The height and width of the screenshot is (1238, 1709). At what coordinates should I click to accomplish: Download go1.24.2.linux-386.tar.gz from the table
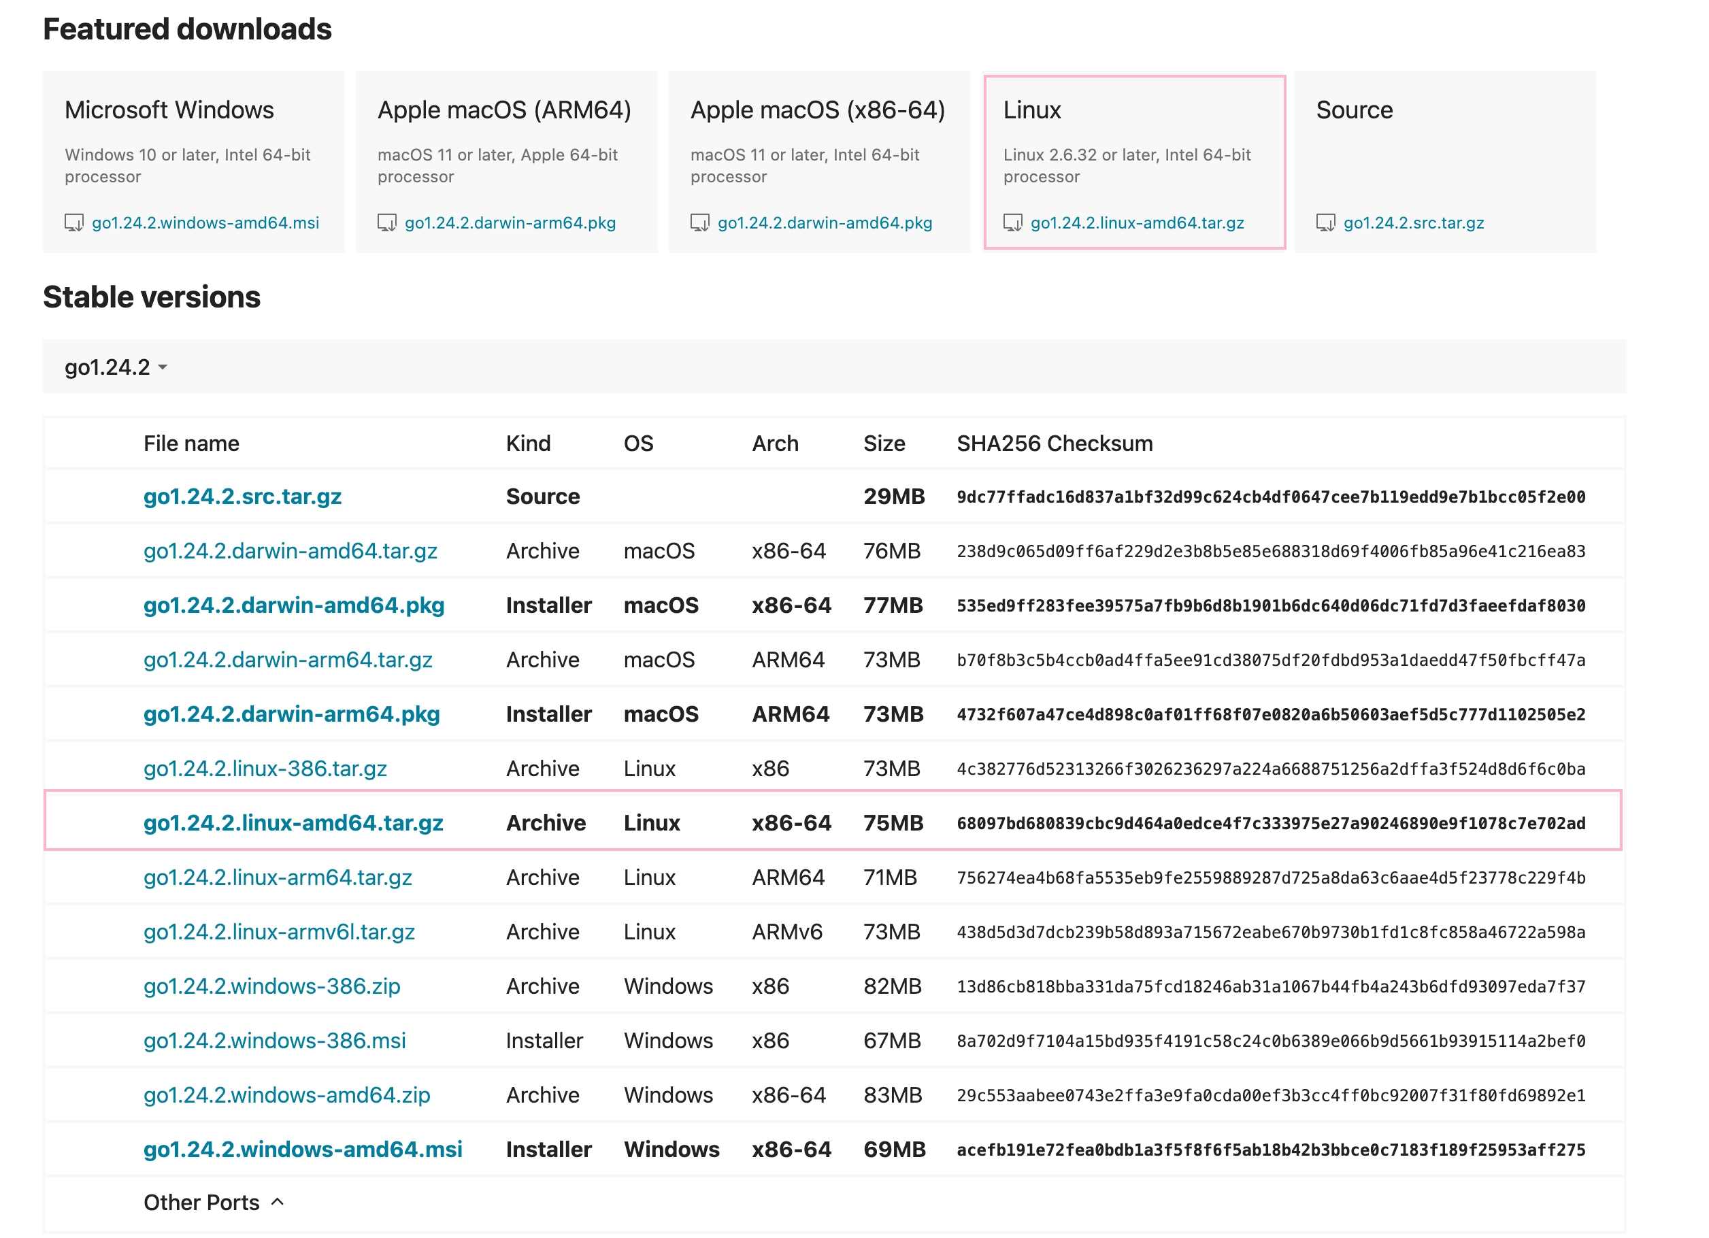click(x=265, y=769)
